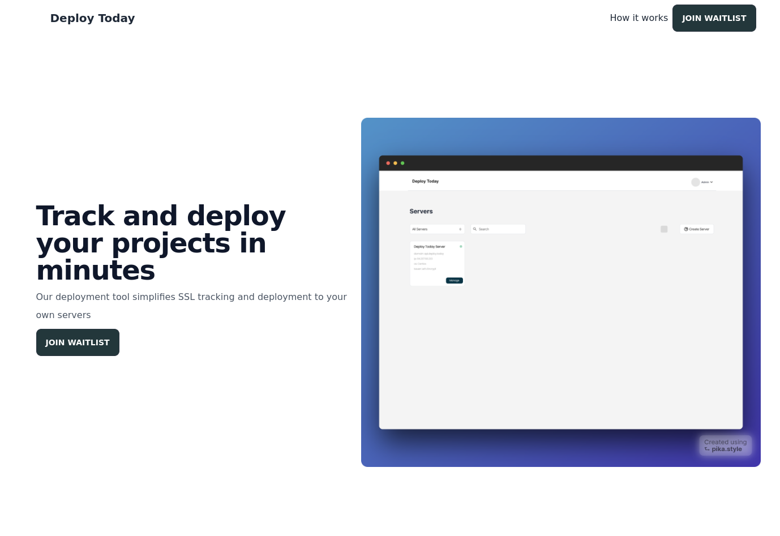780x536 pixels.
Task: Click the yellow window control dot
Action: tap(395, 163)
